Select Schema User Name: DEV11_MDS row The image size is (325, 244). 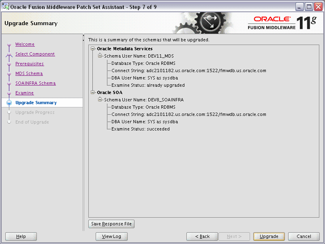139,56
